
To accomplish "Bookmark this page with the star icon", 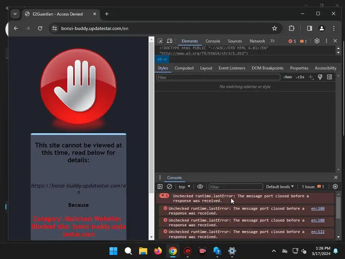I will click(274, 28).
